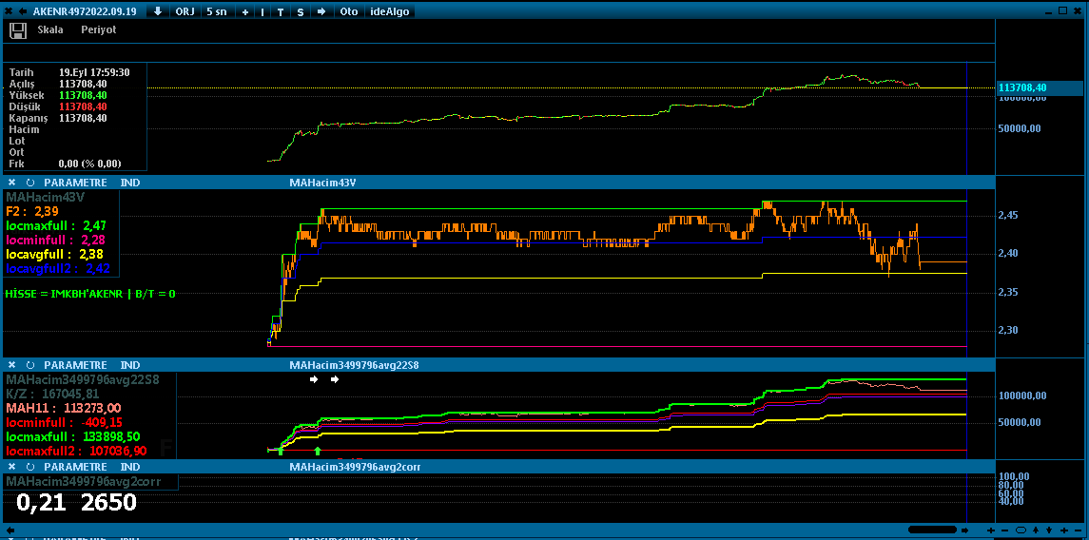Refresh the MAHacim3499796avg2corr panel
1089x540 pixels.
[29, 467]
